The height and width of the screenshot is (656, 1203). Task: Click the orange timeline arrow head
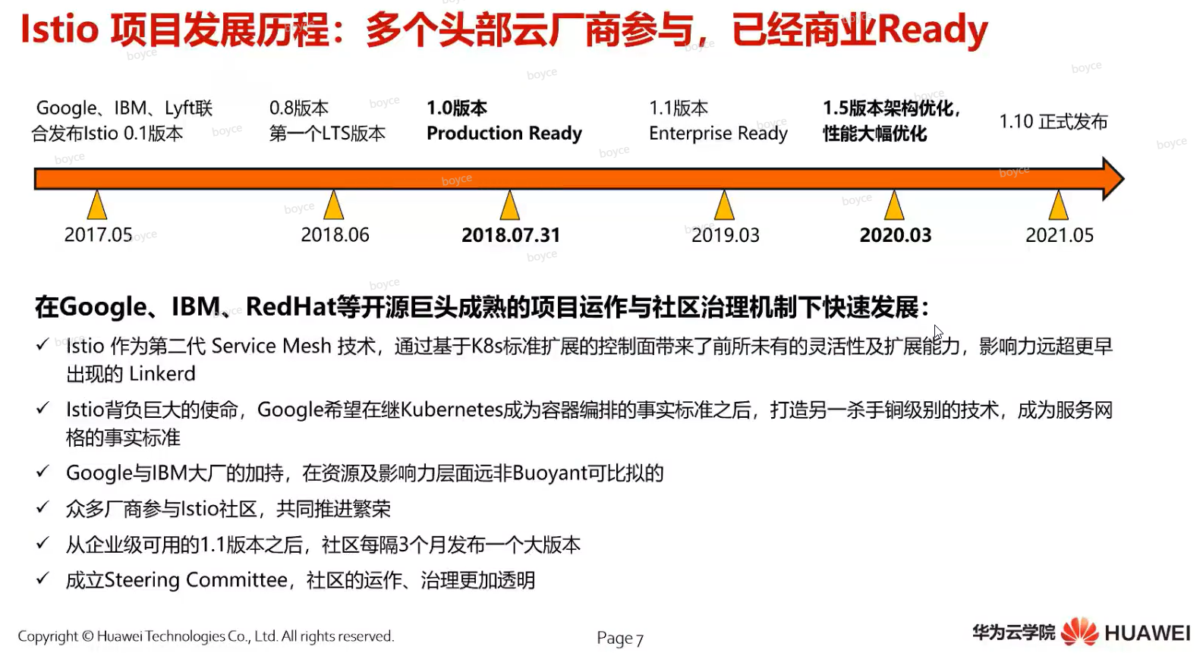1113,179
